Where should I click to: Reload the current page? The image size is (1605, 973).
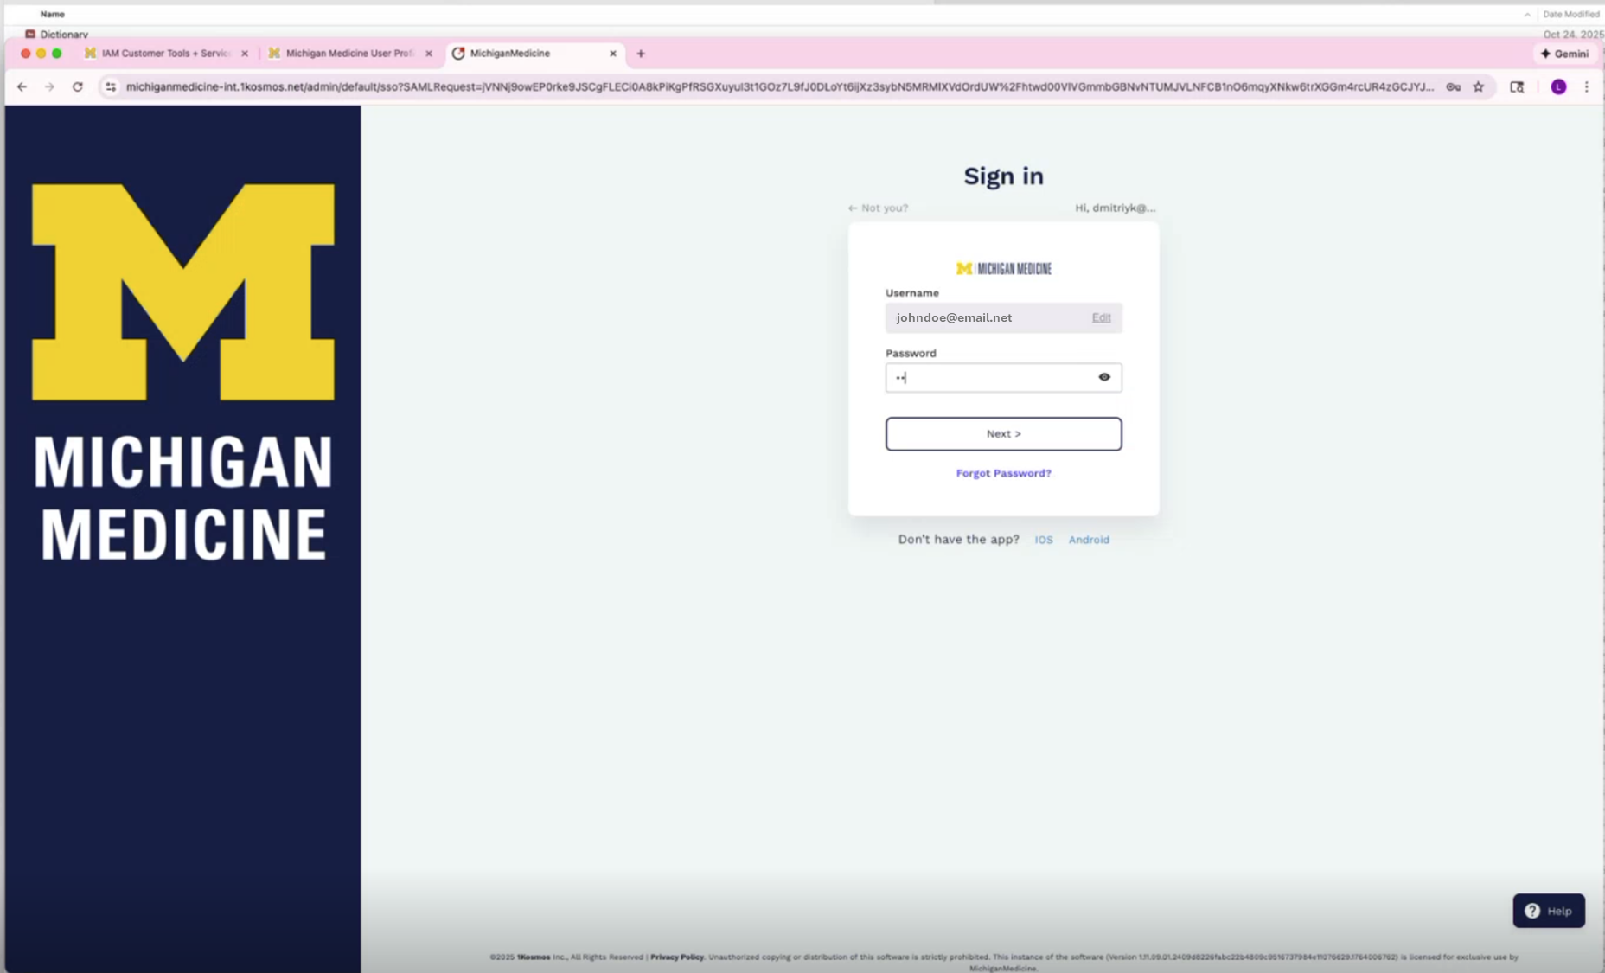(x=78, y=86)
